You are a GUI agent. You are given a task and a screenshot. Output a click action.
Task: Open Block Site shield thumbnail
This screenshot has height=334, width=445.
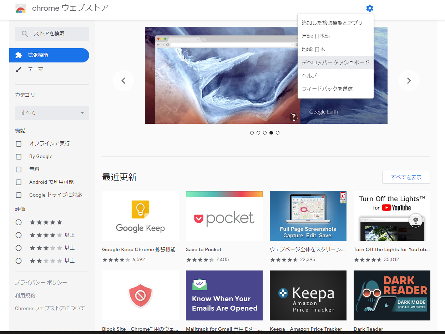[x=140, y=295]
